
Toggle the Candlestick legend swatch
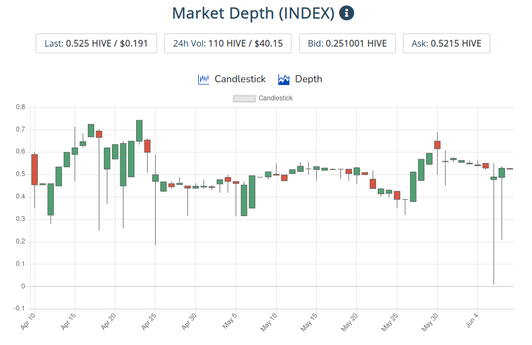(x=244, y=98)
